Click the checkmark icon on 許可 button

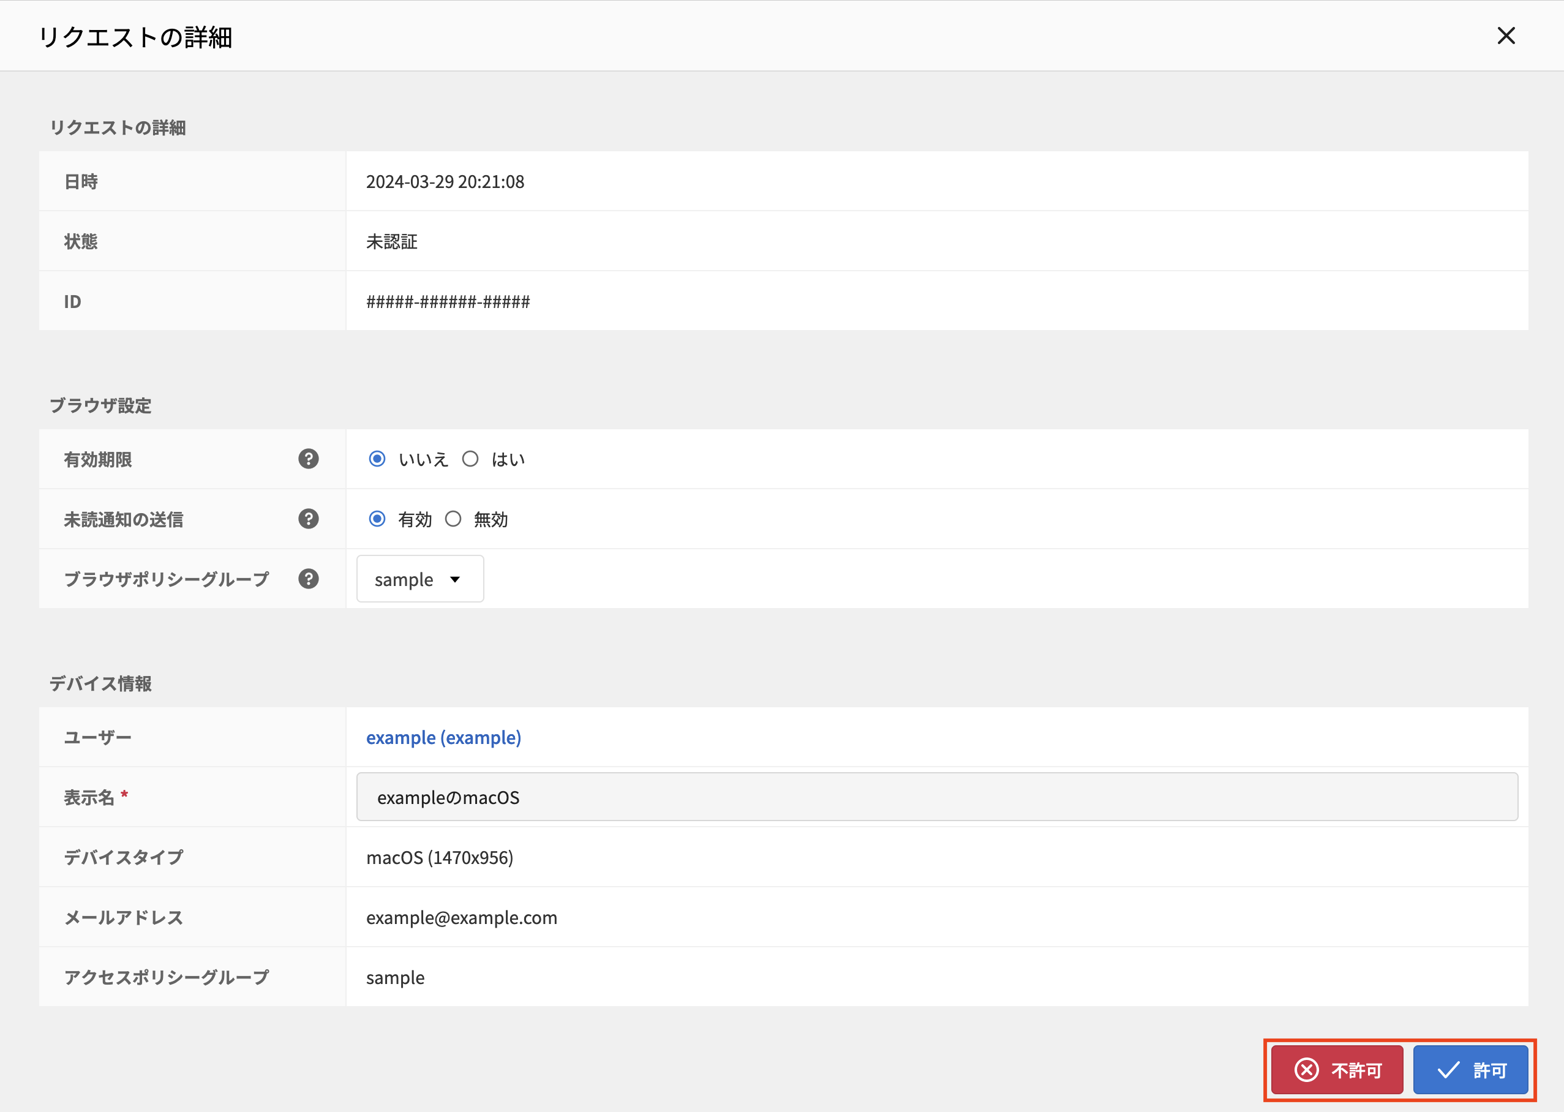[x=1448, y=1070]
